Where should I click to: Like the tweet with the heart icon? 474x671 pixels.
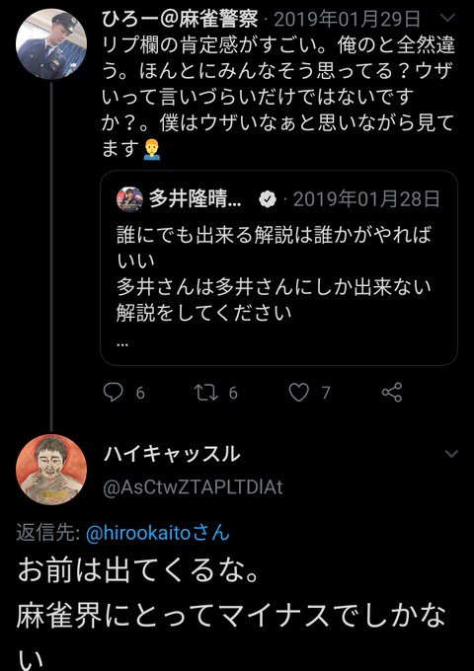pos(299,393)
